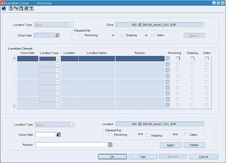Click the building/people toolbar icon

(21, 9)
